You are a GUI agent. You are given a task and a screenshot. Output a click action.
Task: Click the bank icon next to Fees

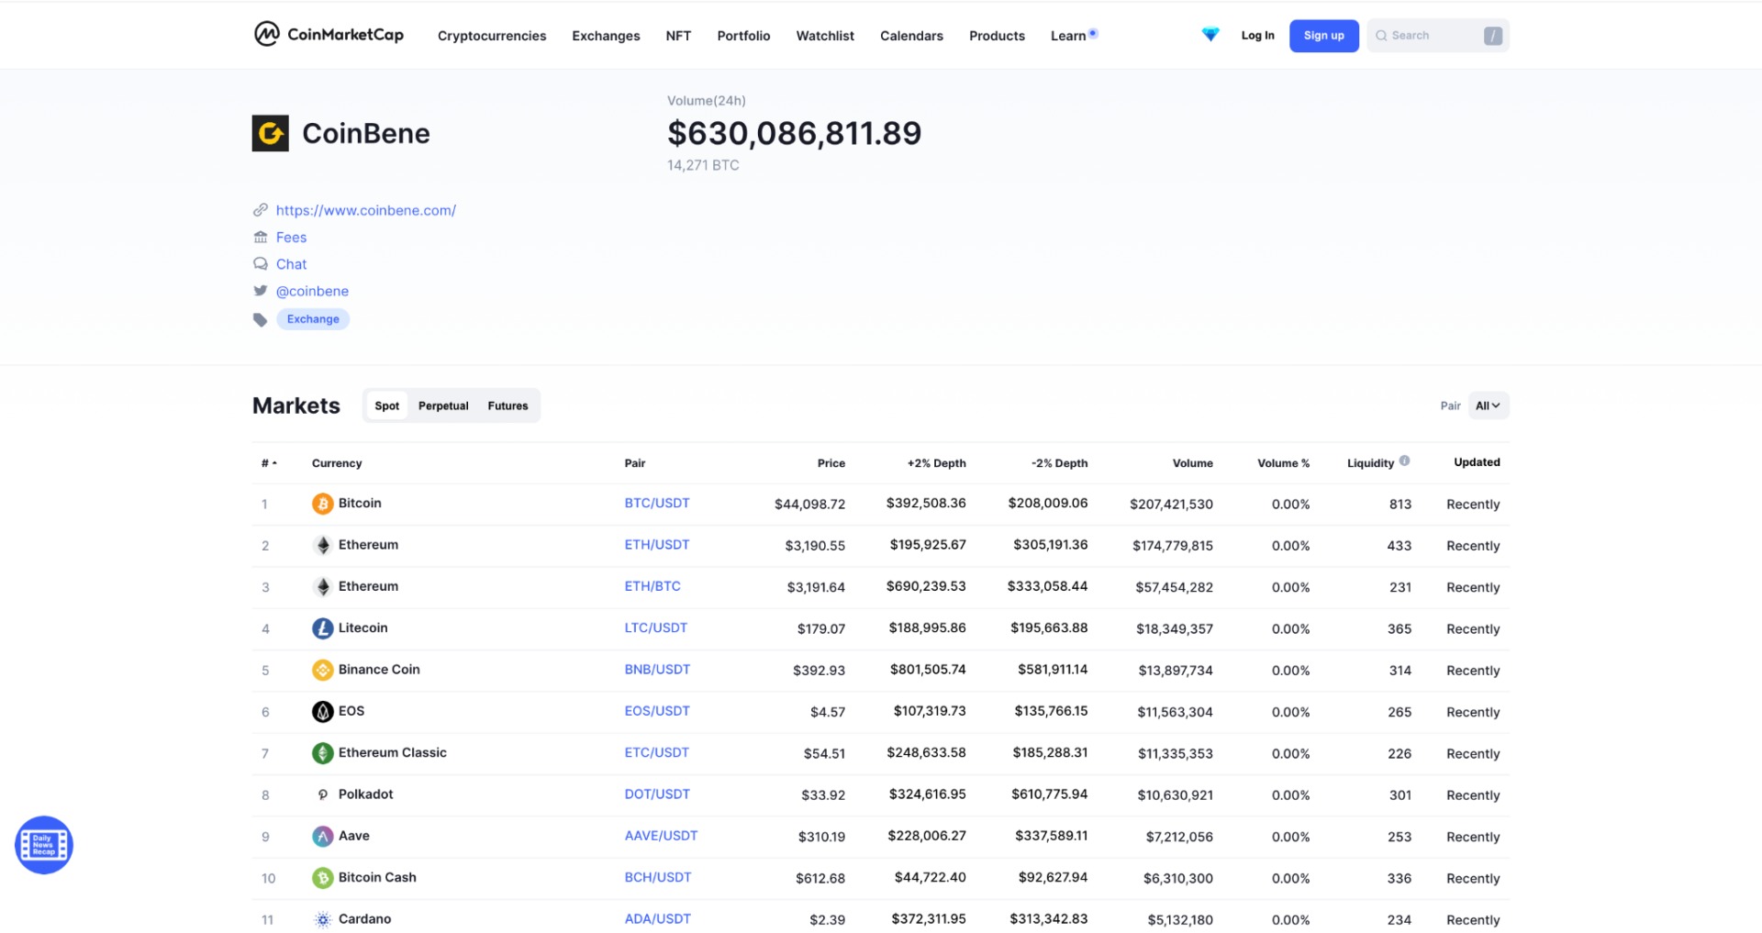point(260,237)
